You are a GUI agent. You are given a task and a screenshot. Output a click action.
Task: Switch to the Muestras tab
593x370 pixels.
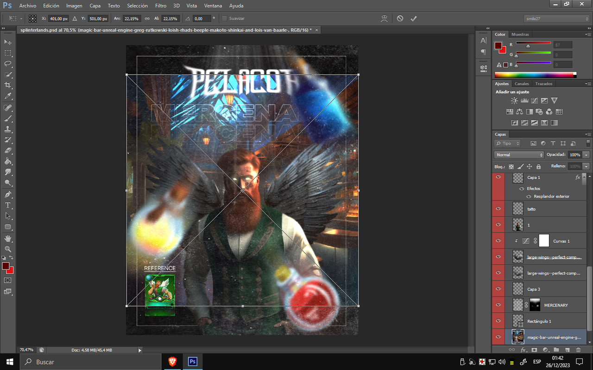(520, 34)
